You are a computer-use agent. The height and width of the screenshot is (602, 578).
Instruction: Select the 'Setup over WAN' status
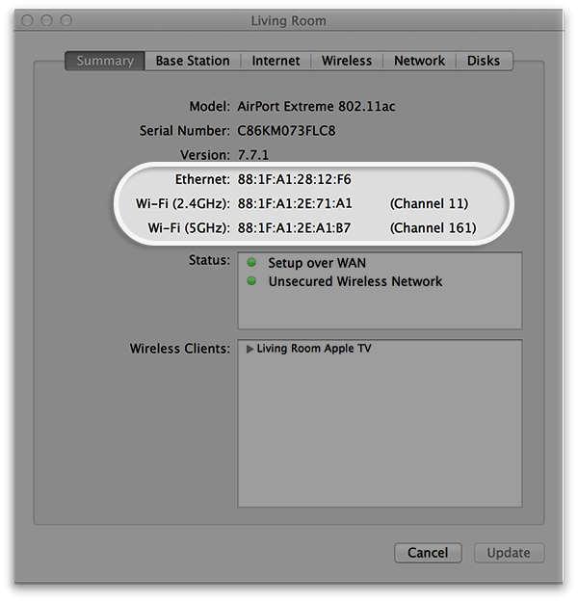pyautogui.click(x=317, y=263)
